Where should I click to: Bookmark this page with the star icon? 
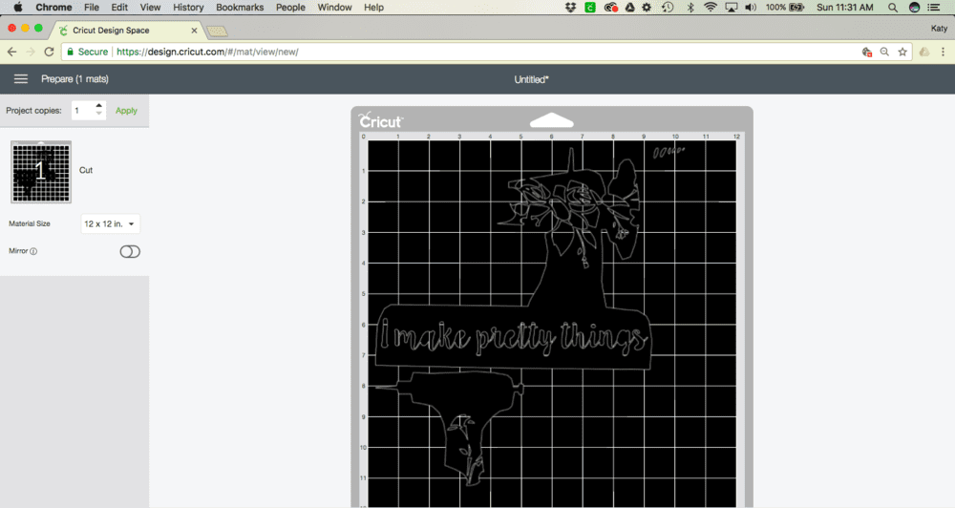point(902,52)
